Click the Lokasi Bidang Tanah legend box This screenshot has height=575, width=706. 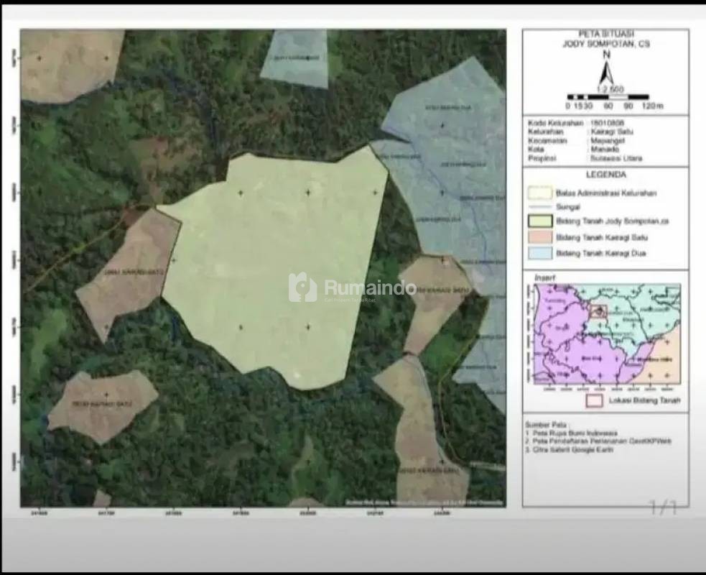click(593, 400)
